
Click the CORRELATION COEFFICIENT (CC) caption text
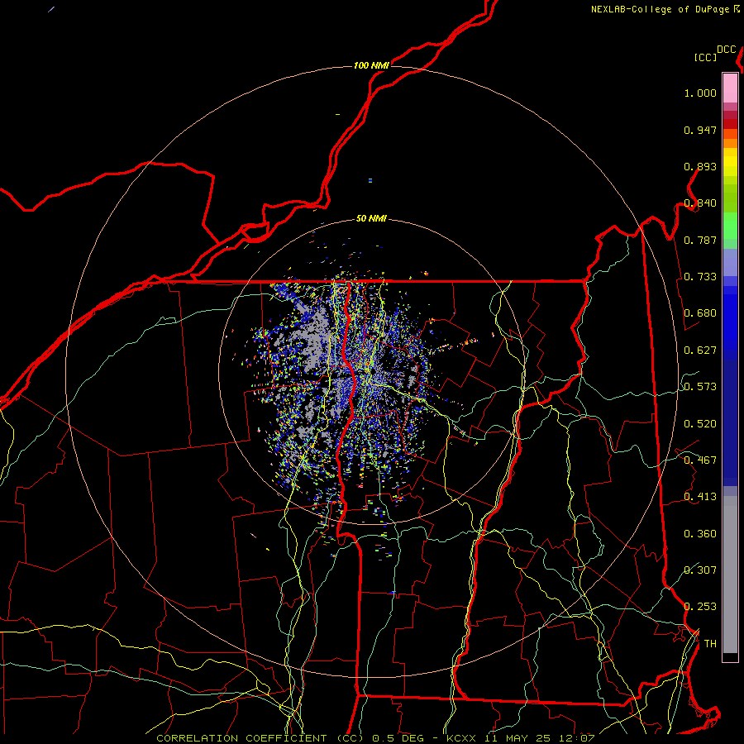click(260, 738)
